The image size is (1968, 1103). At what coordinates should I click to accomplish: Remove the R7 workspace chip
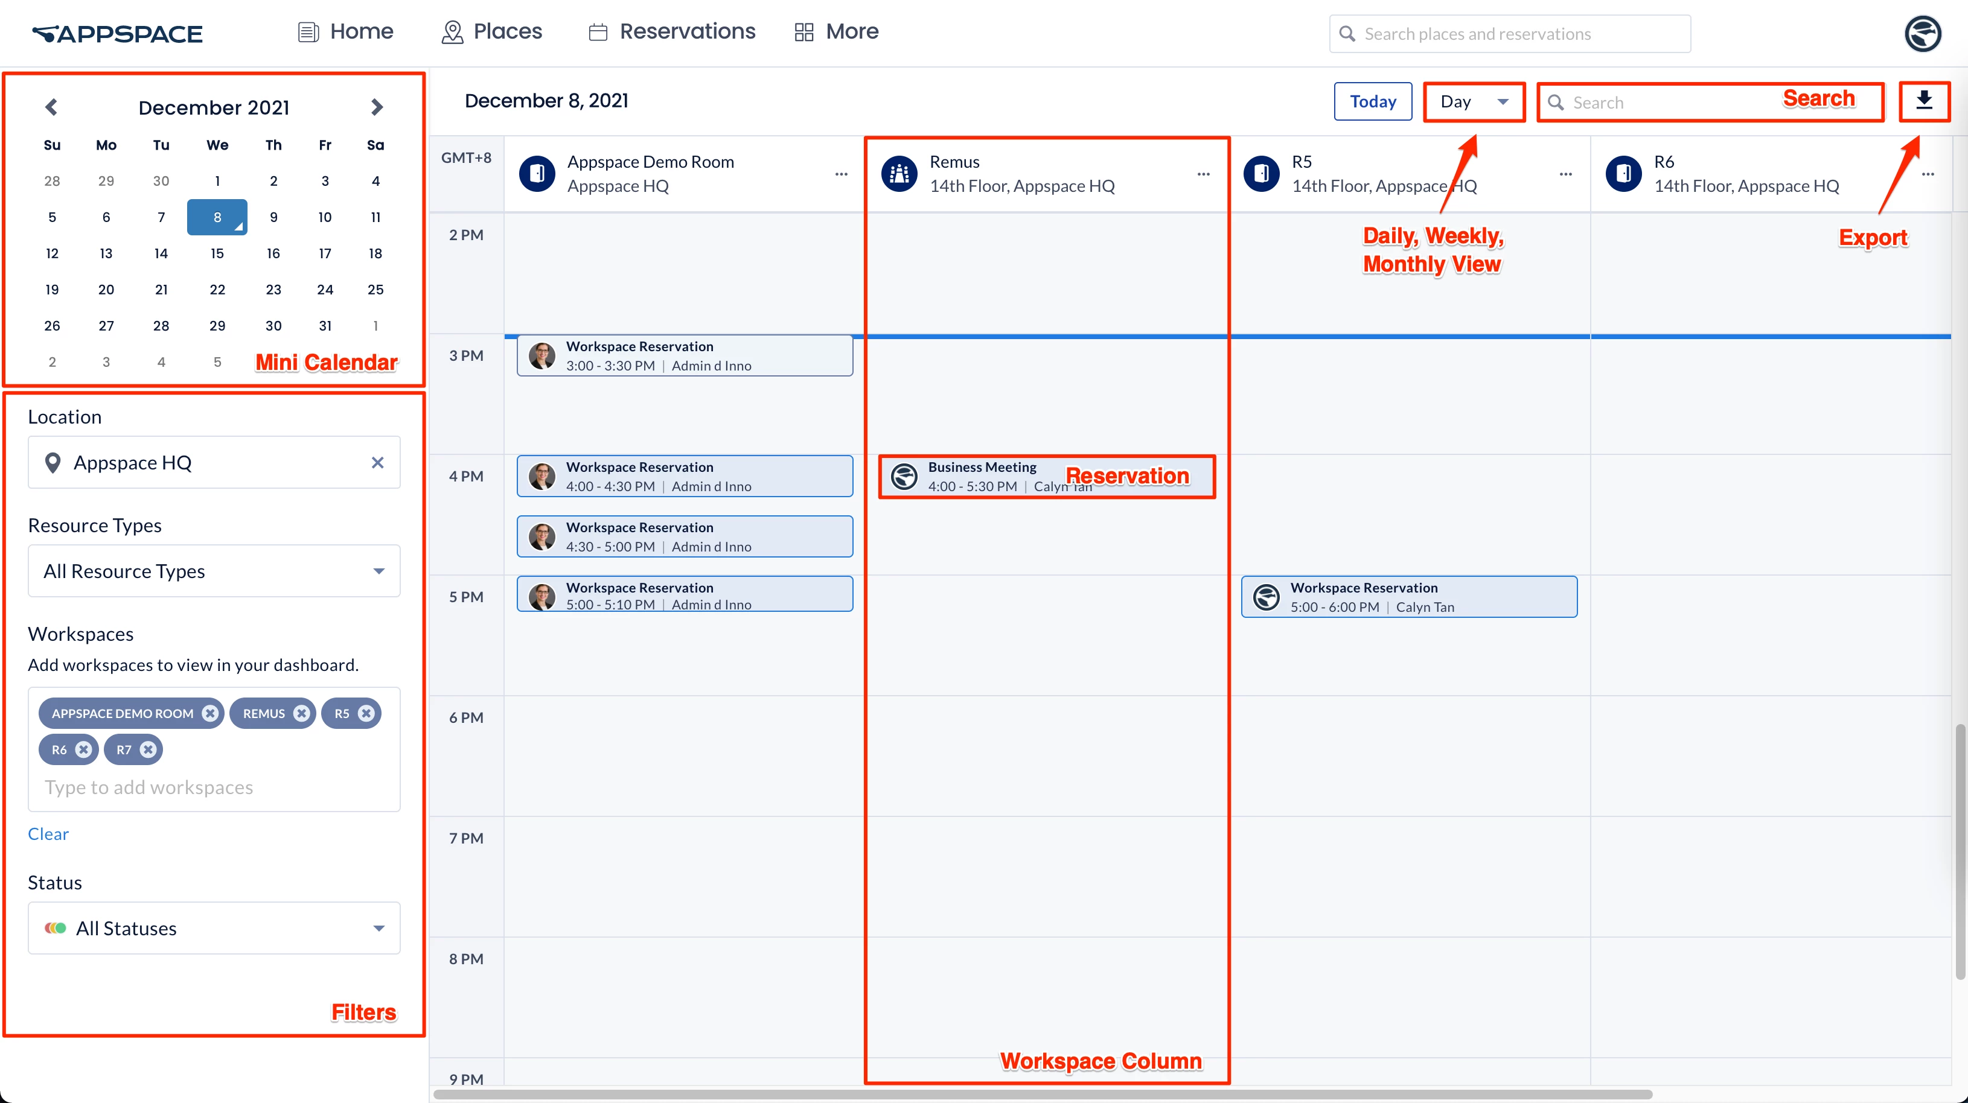click(x=149, y=749)
